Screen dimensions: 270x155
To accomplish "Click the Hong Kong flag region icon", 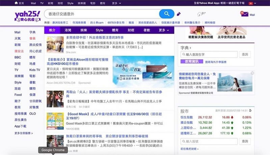I will [250, 3].
